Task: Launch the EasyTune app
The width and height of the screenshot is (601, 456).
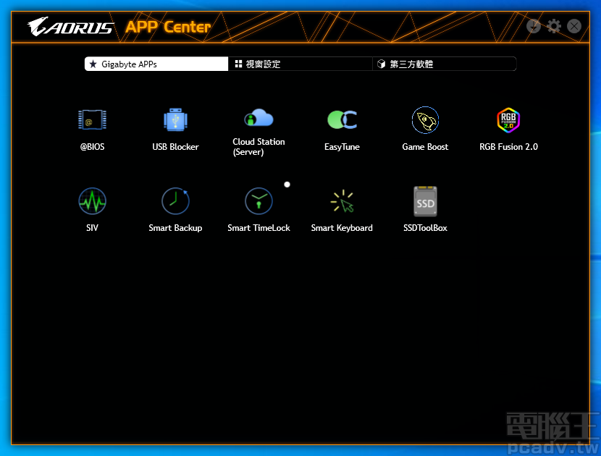Action: [x=342, y=120]
